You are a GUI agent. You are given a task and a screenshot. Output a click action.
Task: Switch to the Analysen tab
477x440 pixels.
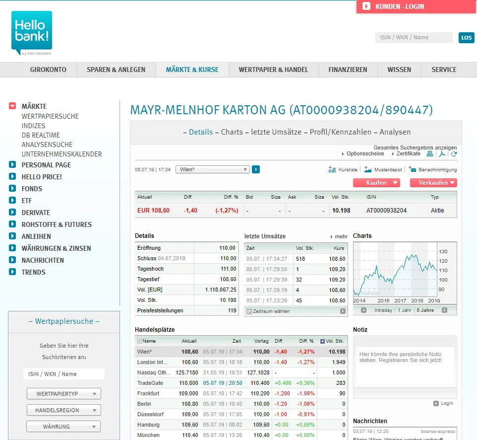click(x=395, y=132)
